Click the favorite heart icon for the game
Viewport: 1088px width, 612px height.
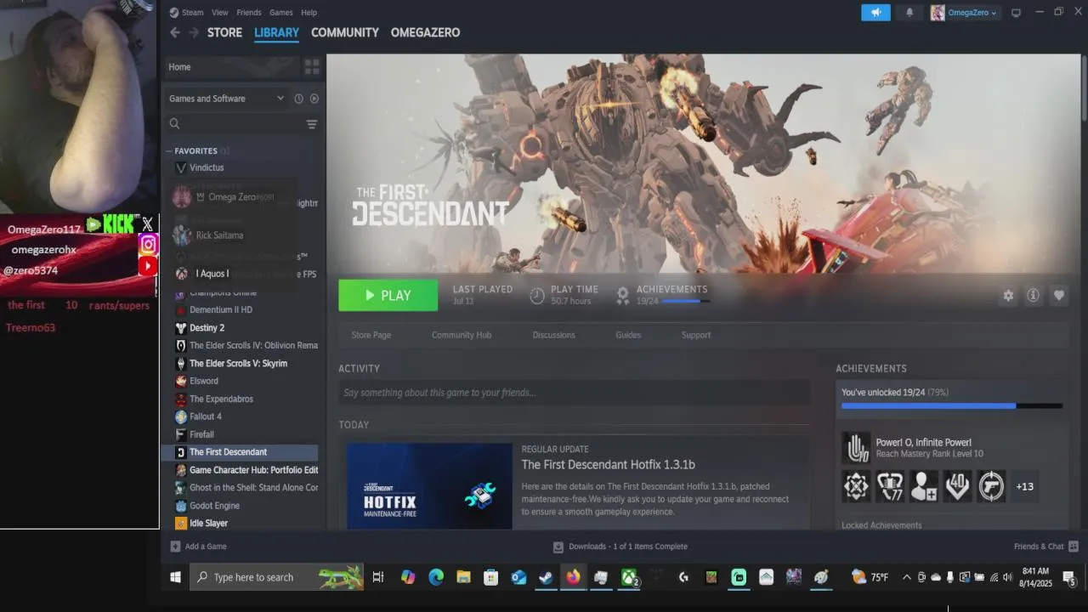(1058, 296)
